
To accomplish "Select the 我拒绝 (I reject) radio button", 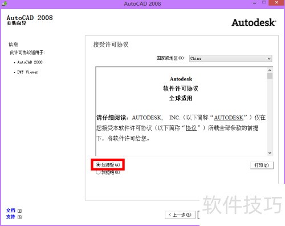I will [x=98, y=172].
